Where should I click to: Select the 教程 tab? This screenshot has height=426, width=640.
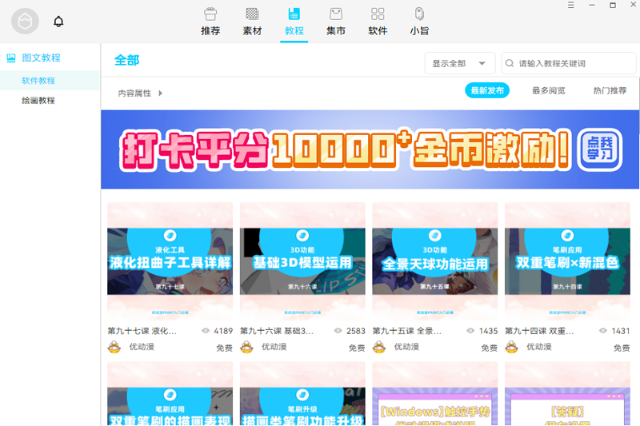tap(294, 22)
